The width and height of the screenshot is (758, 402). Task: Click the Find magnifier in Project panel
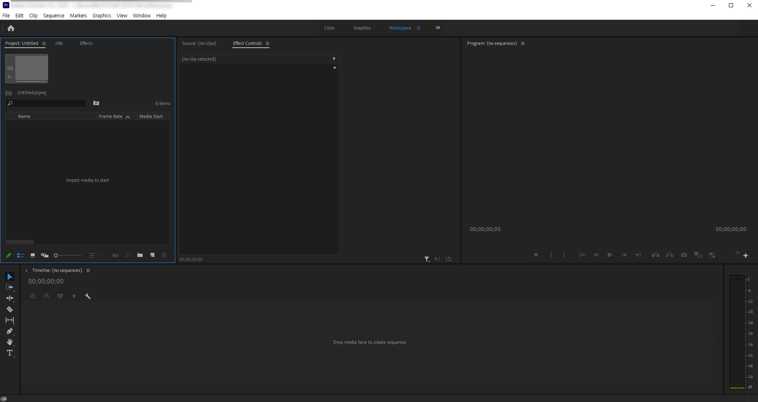click(128, 255)
